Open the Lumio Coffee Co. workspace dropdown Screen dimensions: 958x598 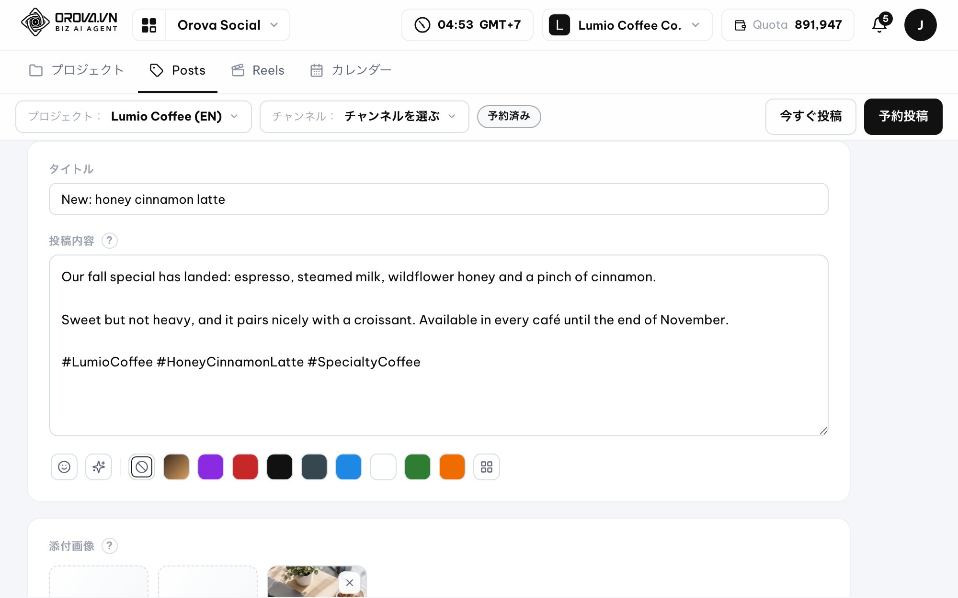click(x=627, y=25)
